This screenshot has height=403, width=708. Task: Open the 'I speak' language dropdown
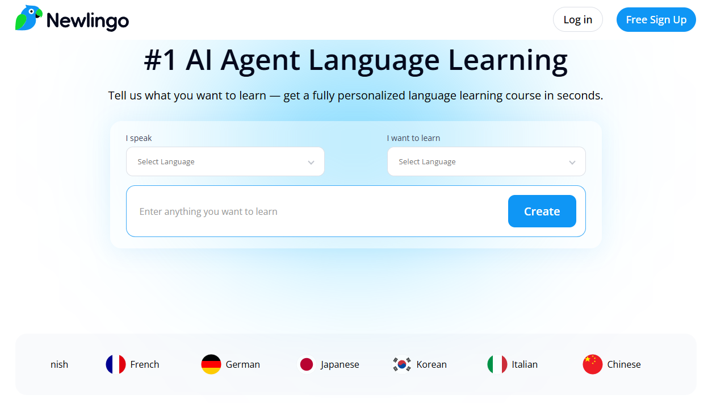(225, 162)
